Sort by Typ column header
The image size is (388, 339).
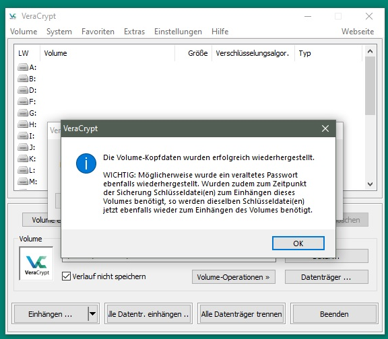pyautogui.click(x=328, y=53)
